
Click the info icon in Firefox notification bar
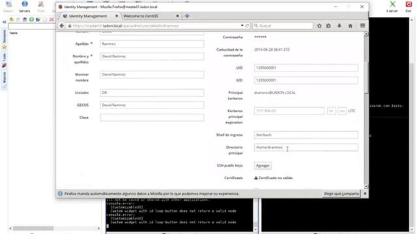click(x=60, y=194)
